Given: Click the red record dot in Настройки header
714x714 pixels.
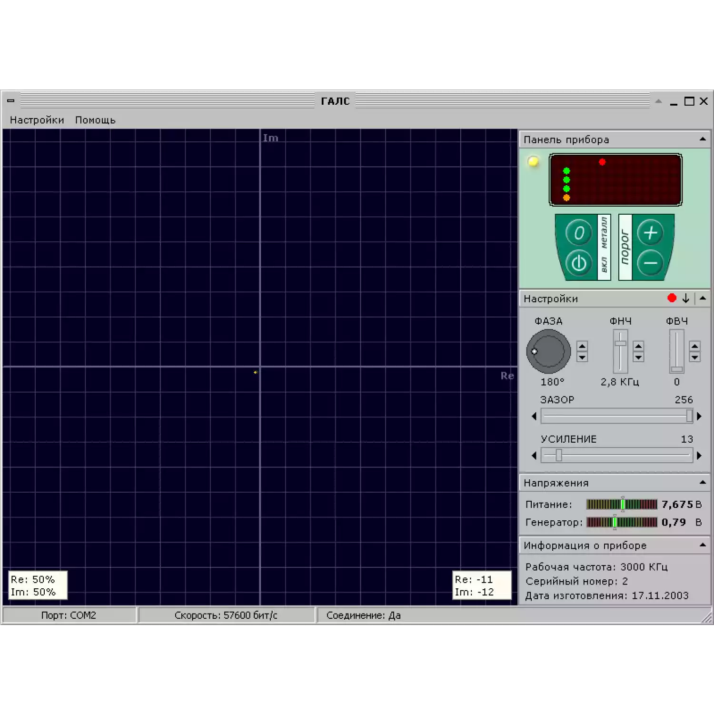Looking at the screenshot, I should 672,298.
